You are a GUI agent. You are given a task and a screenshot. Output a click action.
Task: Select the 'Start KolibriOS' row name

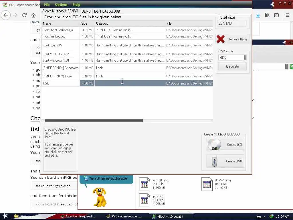[52, 45]
